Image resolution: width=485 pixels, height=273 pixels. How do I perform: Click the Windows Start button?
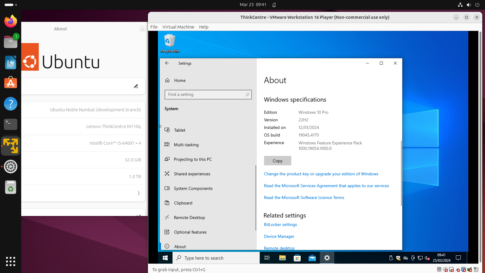[165, 258]
